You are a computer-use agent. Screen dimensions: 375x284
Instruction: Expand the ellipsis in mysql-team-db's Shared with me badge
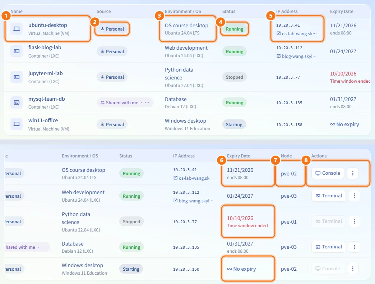(147, 103)
